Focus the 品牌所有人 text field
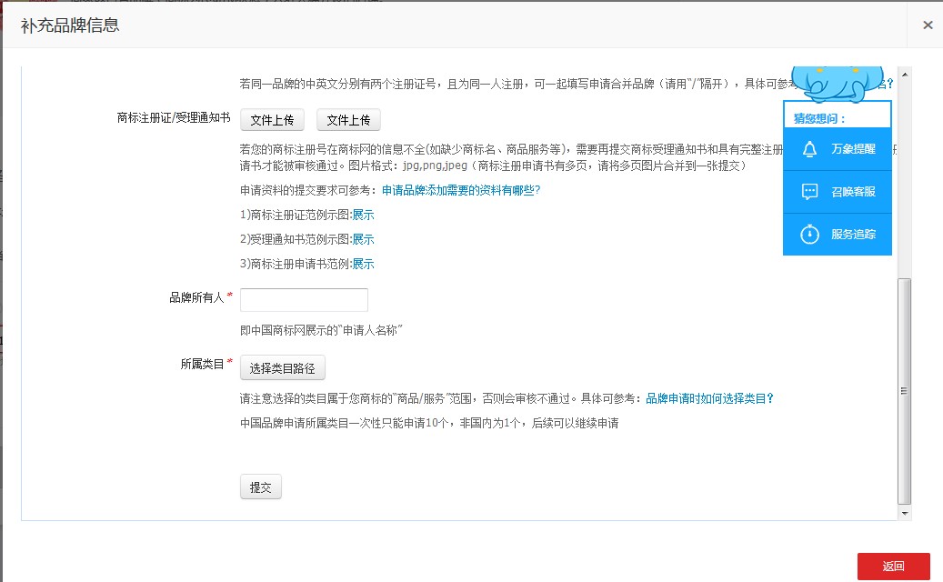 (x=304, y=300)
